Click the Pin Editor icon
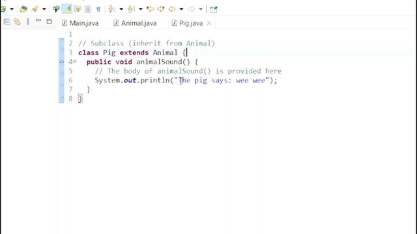Image resolution: width=417 pixels, height=234 pixels. click(214, 9)
